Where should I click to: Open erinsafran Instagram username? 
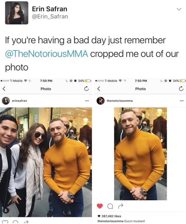coord(19,101)
